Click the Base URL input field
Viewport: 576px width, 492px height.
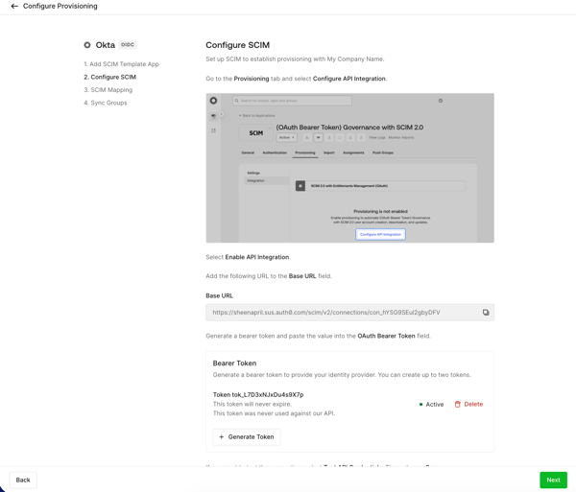coord(349,313)
